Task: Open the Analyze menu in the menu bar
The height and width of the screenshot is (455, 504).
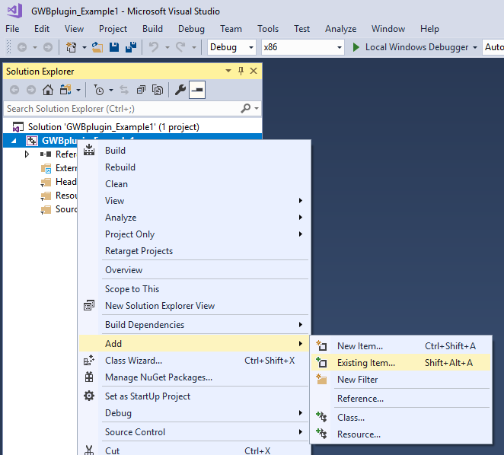Action: [x=341, y=29]
